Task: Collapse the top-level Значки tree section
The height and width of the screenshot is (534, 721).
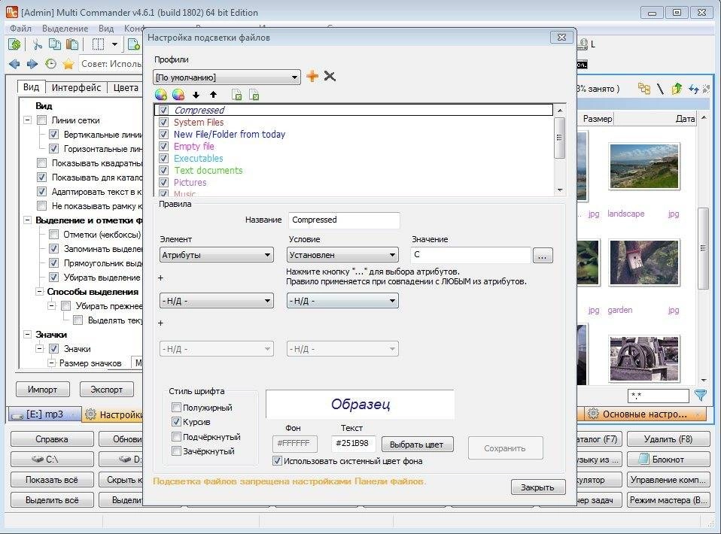Action: pos(28,335)
